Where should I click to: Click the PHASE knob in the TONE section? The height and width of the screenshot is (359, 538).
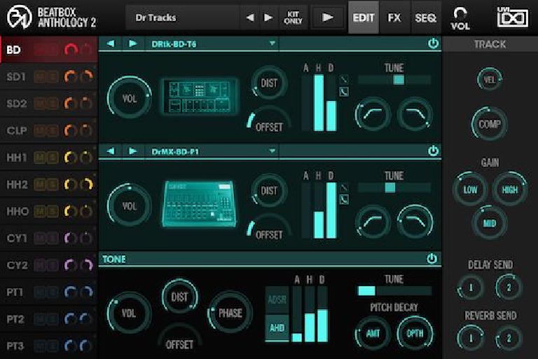pos(230,313)
